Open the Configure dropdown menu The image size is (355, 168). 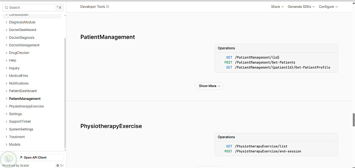click(x=328, y=7)
